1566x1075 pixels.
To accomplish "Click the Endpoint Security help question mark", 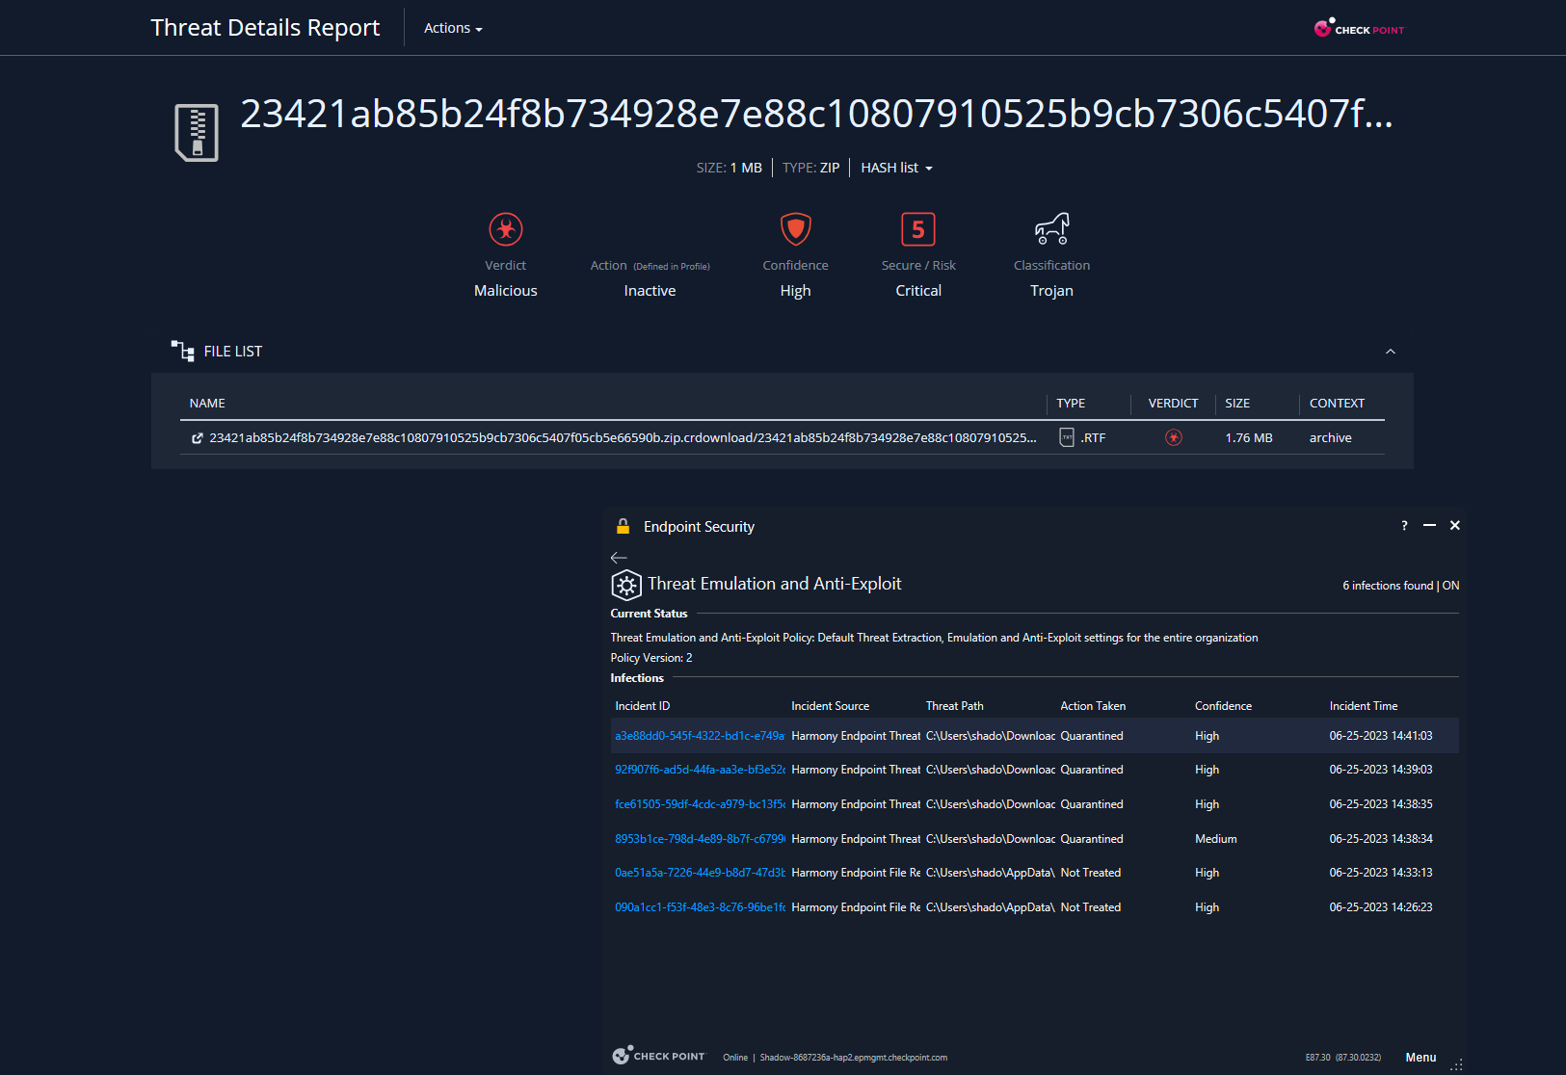I will (1404, 526).
